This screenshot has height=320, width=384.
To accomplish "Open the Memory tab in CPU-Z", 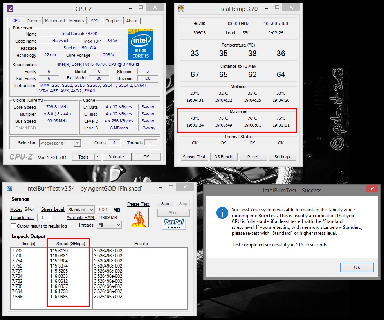I will pos(77,21).
